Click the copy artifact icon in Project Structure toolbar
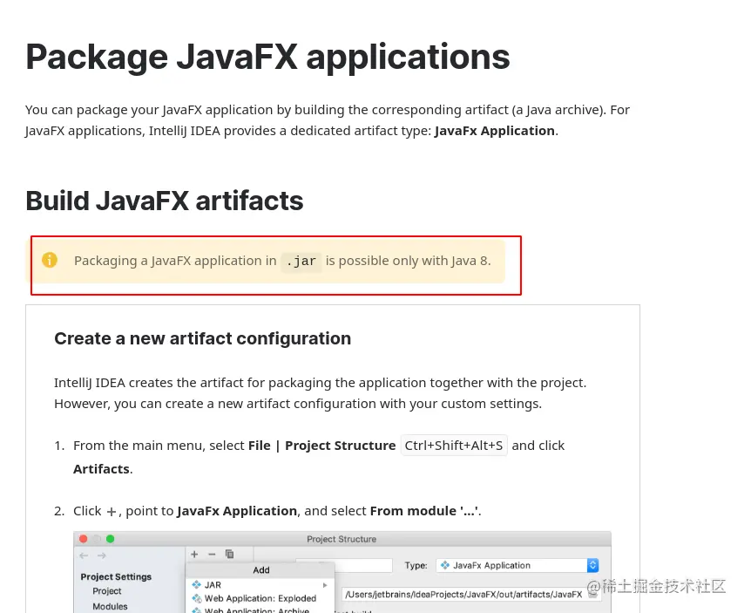Screen dimensions: 744x613 pyautogui.click(x=230, y=554)
